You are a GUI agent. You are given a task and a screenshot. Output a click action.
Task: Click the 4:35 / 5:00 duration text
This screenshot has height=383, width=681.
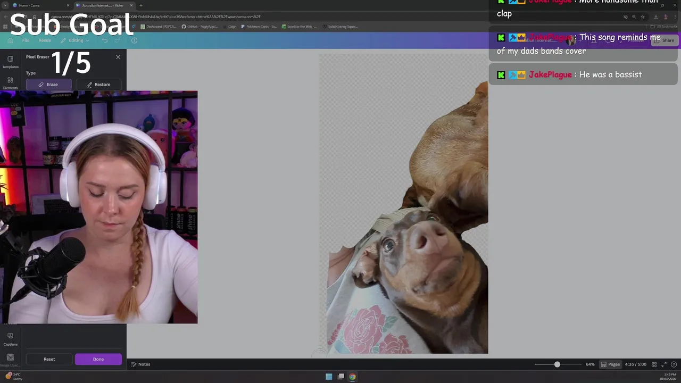coord(636,364)
